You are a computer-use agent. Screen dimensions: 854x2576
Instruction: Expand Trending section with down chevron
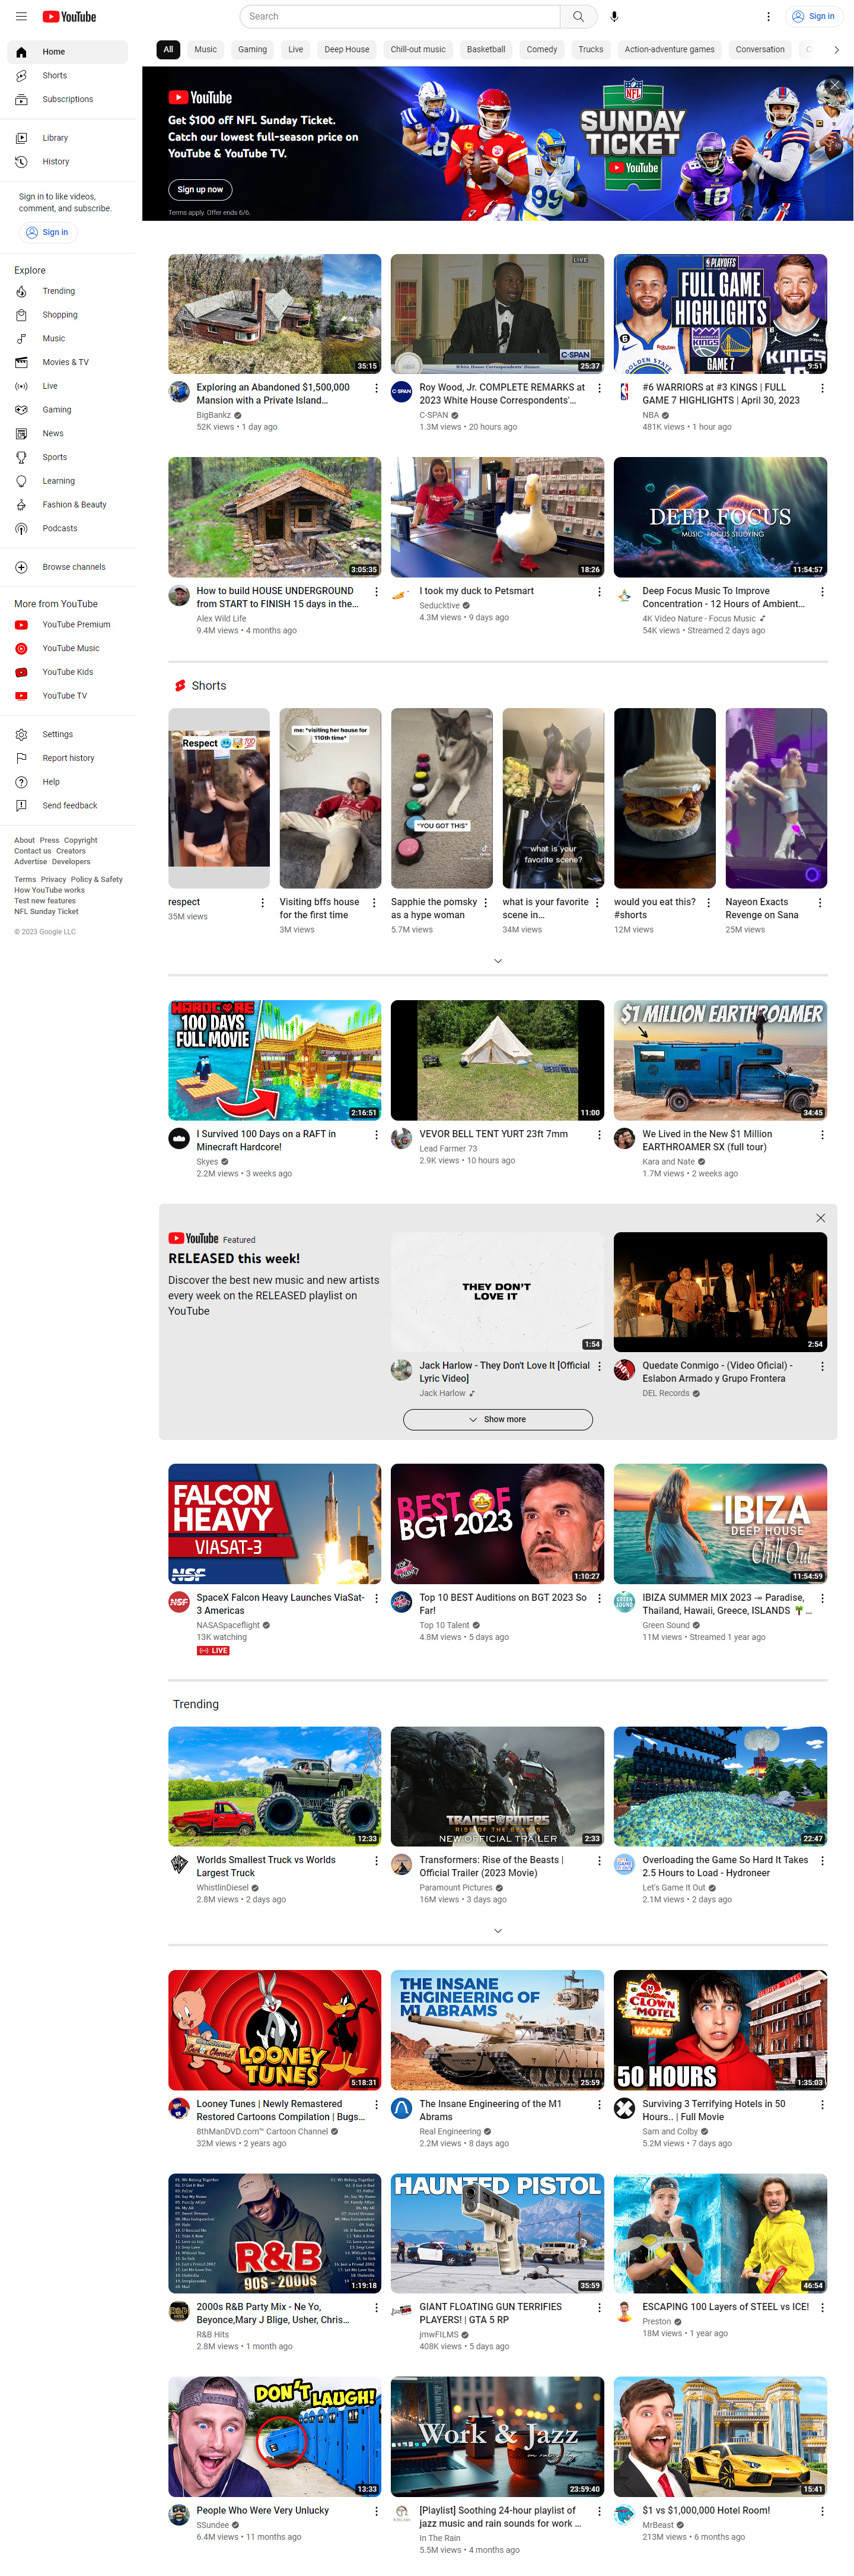pos(498,1931)
